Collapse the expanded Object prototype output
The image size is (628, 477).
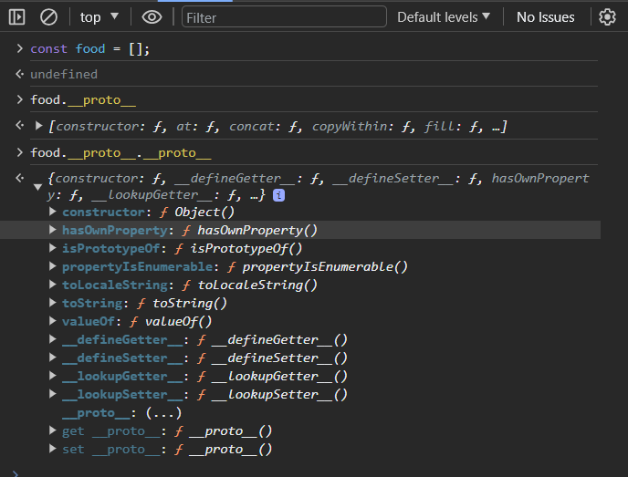click(x=37, y=187)
